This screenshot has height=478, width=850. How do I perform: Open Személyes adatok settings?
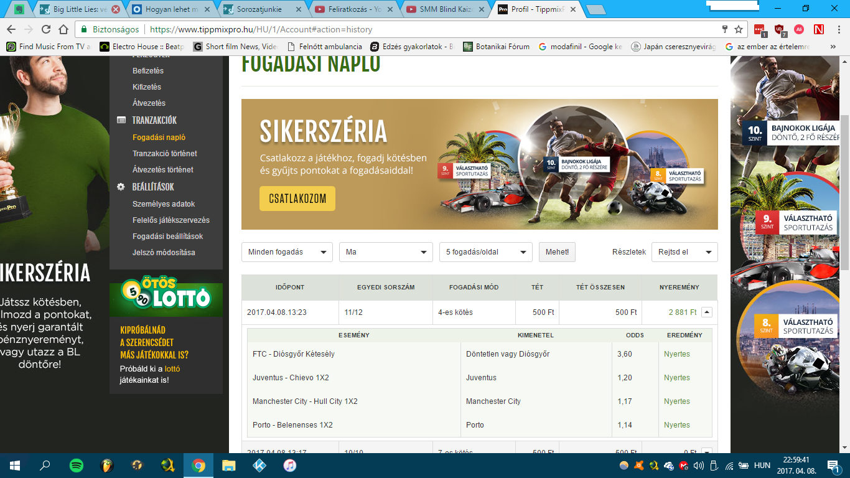pyautogui.click(x=164, y=204)
